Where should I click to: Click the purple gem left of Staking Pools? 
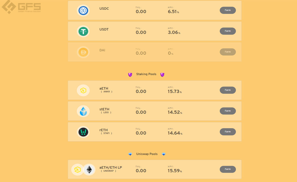pos(130,75)
